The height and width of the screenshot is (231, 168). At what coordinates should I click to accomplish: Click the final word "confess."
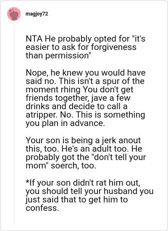click(x=42, y=208)
